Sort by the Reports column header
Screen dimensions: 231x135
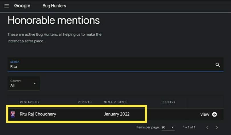pyautogui.click(x=85, y=102)
